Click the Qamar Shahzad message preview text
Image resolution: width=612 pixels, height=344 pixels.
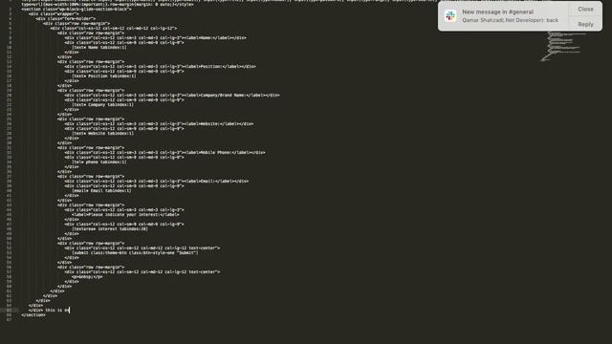510,20
